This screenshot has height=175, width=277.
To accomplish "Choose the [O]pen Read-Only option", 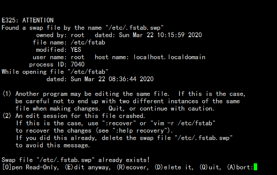I will pos(31,167).
